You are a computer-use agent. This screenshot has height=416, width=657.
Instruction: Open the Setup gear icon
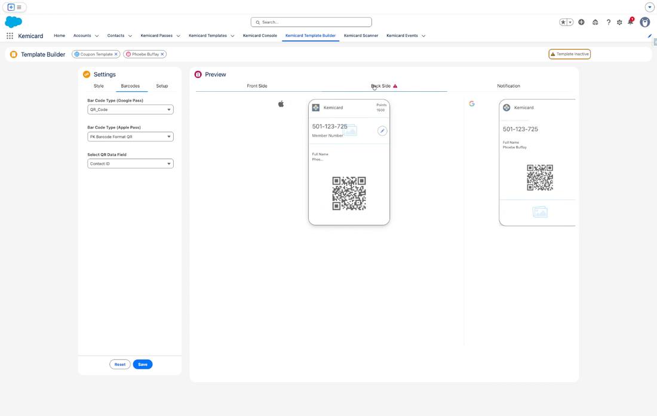coord(619,22)
